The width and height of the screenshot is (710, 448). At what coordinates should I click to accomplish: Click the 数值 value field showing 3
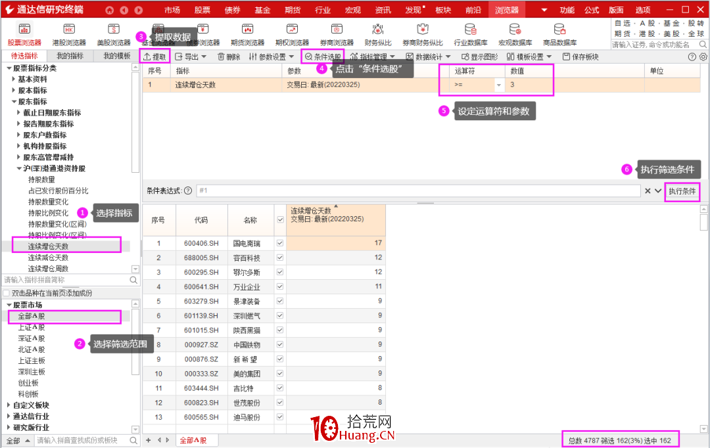coord(529,85)
